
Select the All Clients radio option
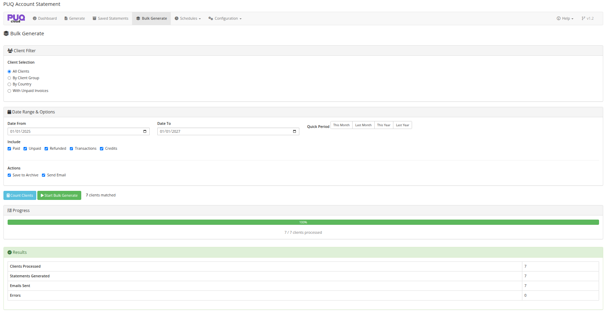click(x=9, y=72)
